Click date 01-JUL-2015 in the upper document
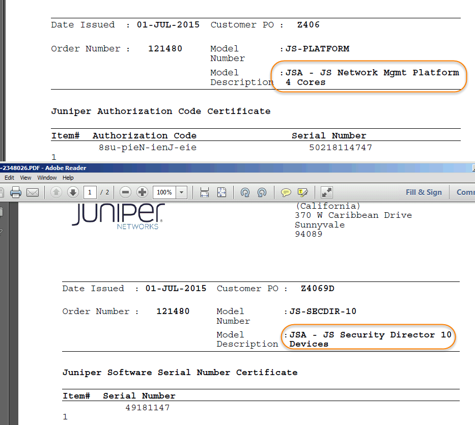 click(x=168, y=25)
